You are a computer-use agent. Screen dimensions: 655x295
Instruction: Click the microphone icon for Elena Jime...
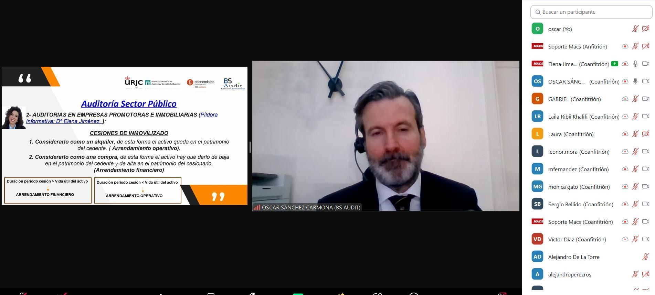pos(635,64)
